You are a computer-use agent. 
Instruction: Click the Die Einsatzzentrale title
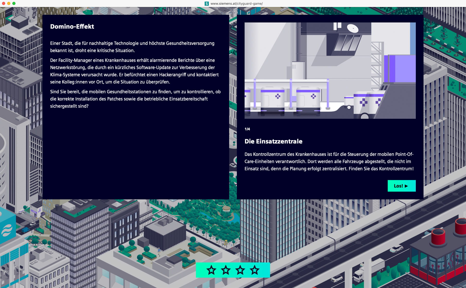(x=273, y=141)
